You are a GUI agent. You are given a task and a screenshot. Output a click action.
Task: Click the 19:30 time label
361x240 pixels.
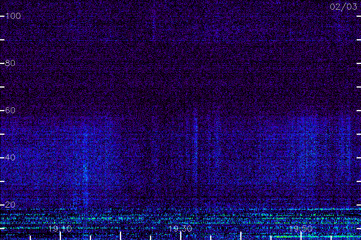180,228
